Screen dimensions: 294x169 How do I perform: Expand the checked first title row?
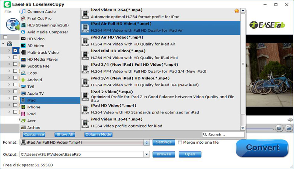point(9,50)
